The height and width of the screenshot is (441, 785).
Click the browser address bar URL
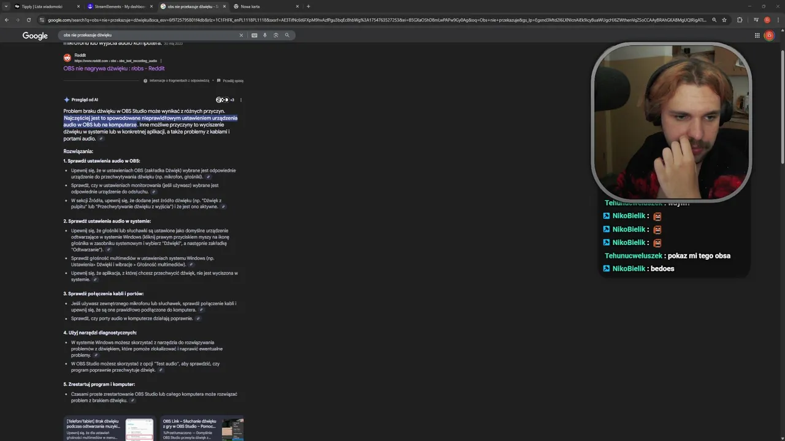tap(377, 20)
